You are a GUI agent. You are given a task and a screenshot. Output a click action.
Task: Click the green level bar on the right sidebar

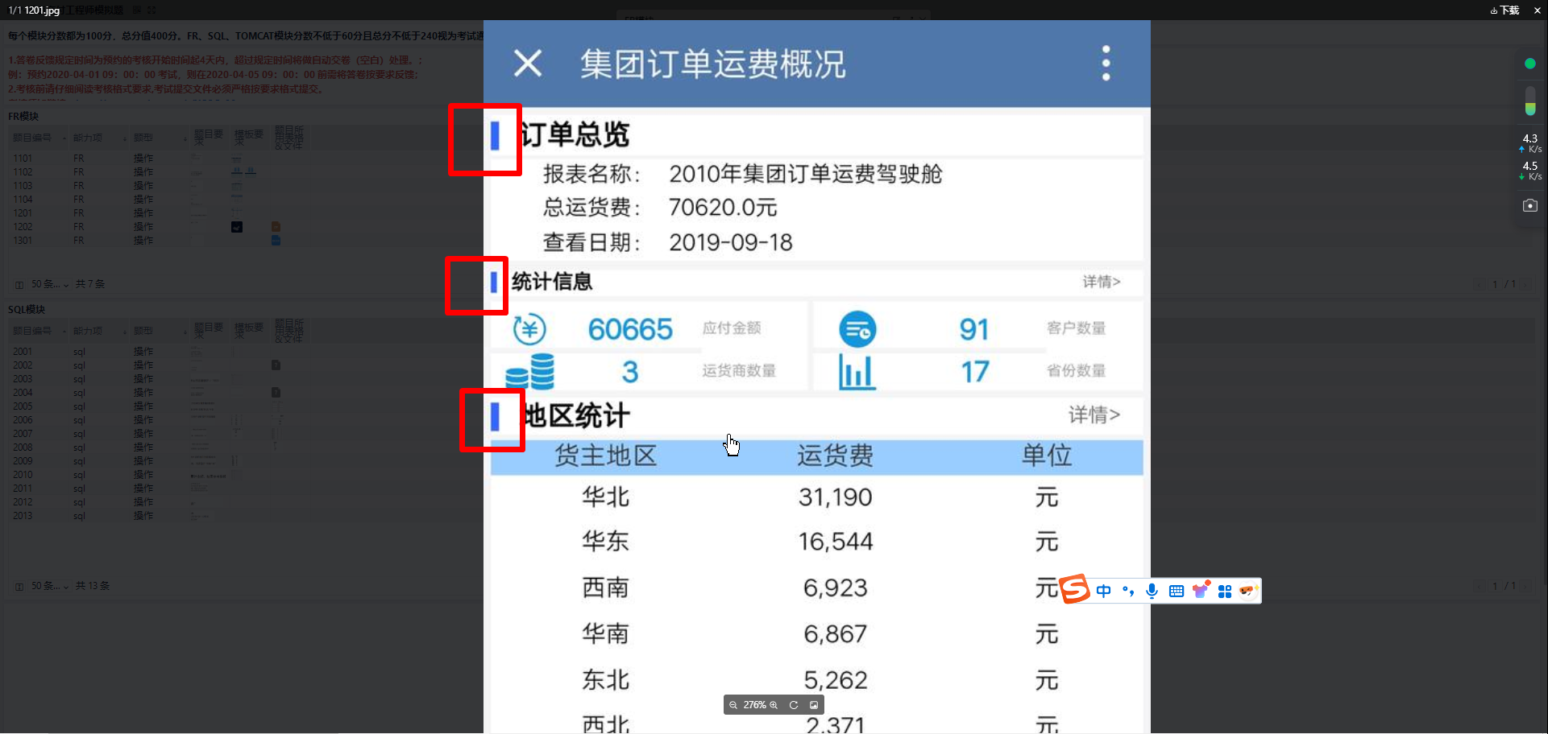[x=1530, y=101]
